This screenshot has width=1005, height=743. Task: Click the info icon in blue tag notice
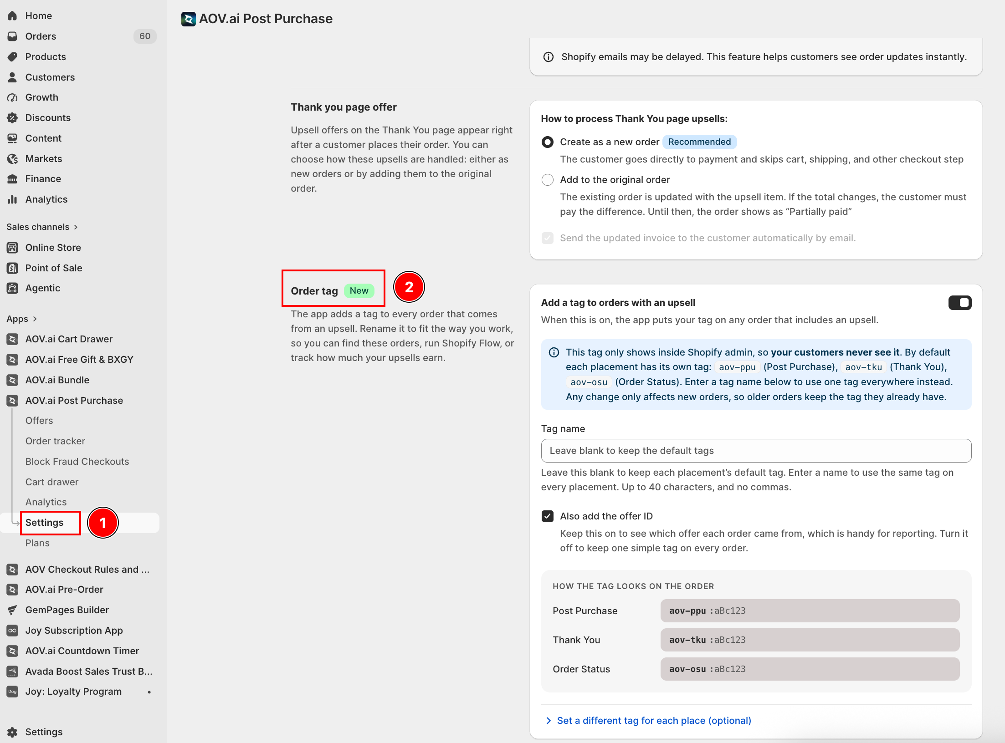coord(554,352)
